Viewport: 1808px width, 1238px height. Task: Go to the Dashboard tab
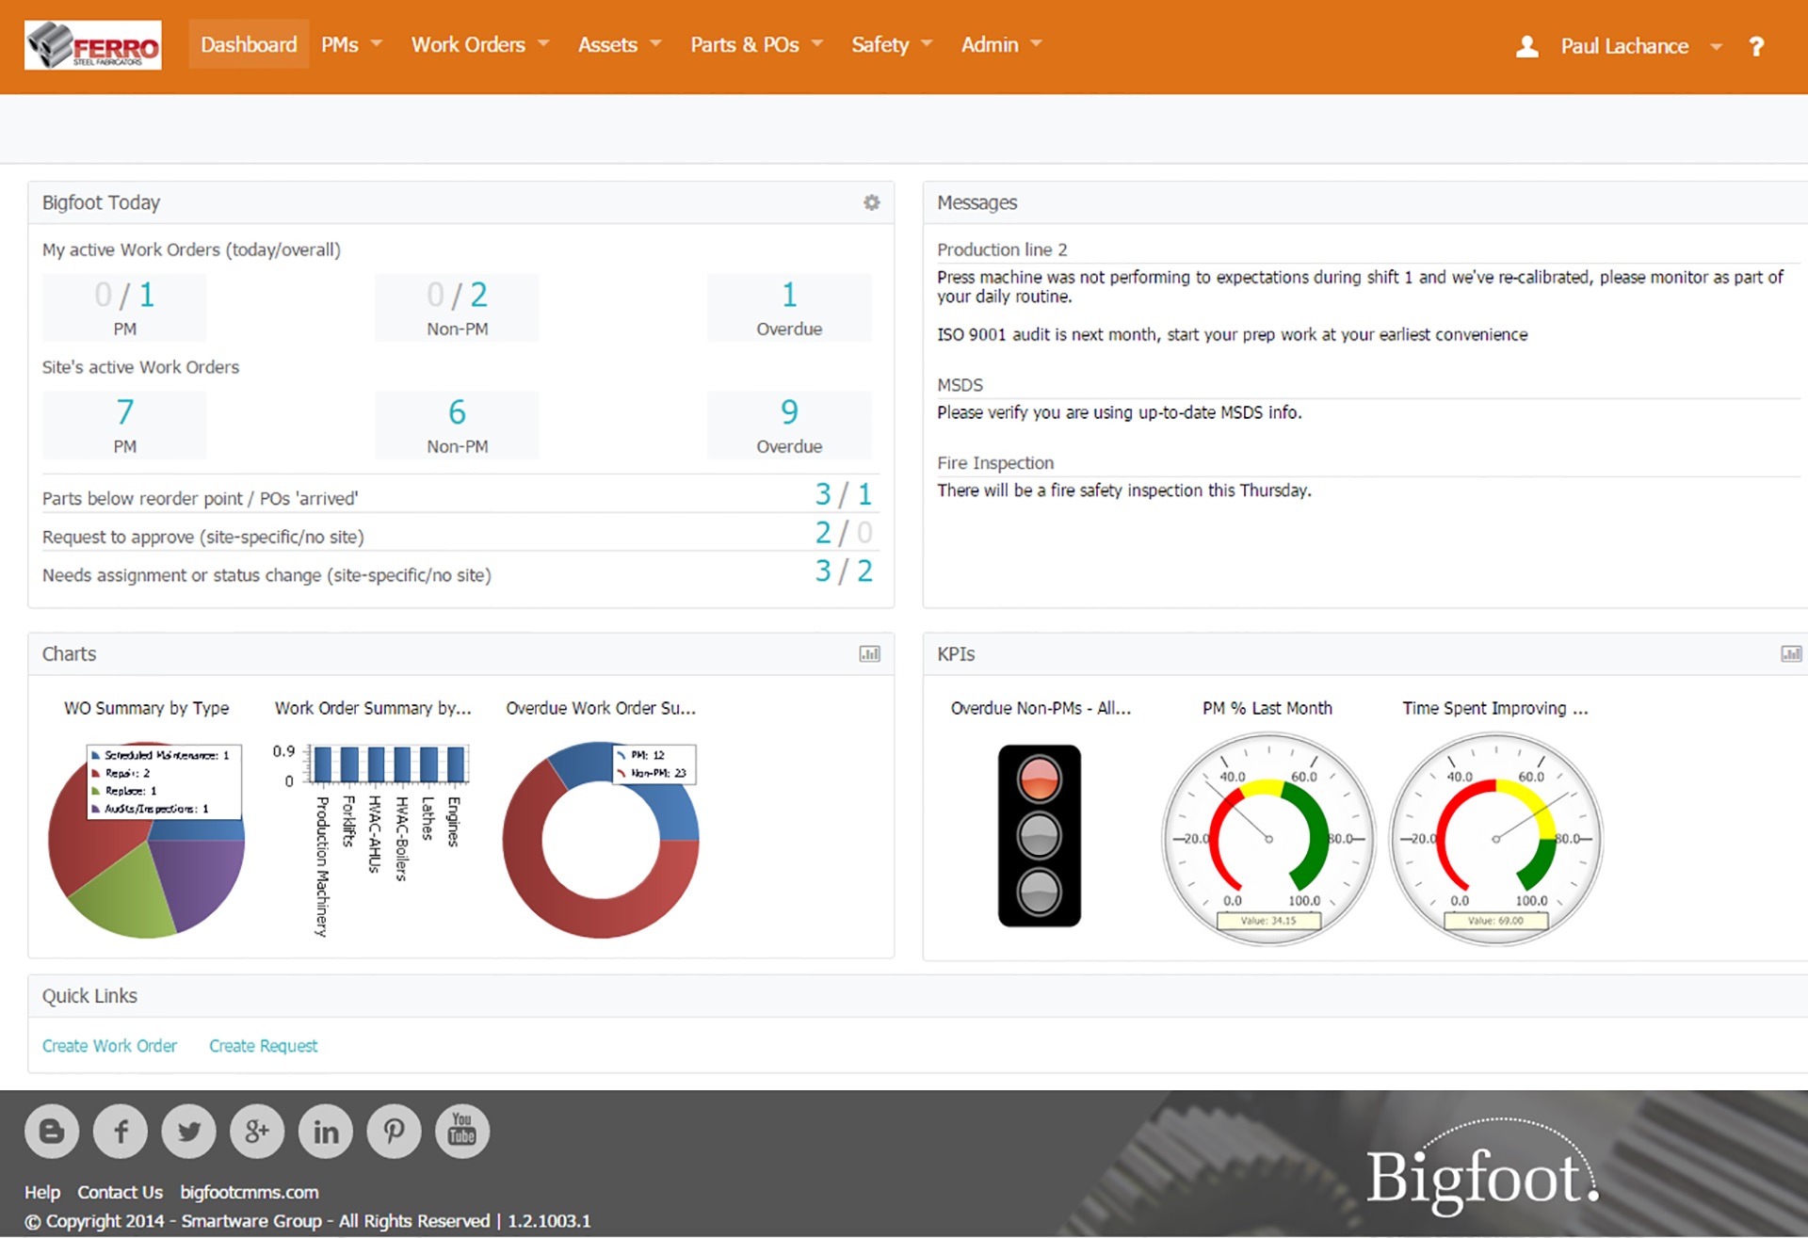tap(249, 44)
